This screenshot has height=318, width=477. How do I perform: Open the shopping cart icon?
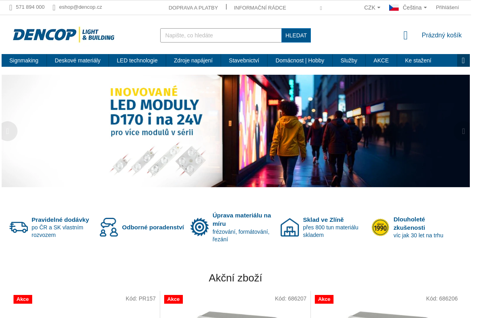tap(405, 35)
